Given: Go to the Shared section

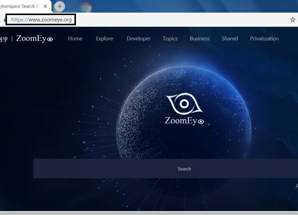Looking at the screenshot, I should (x=230, y=39).
